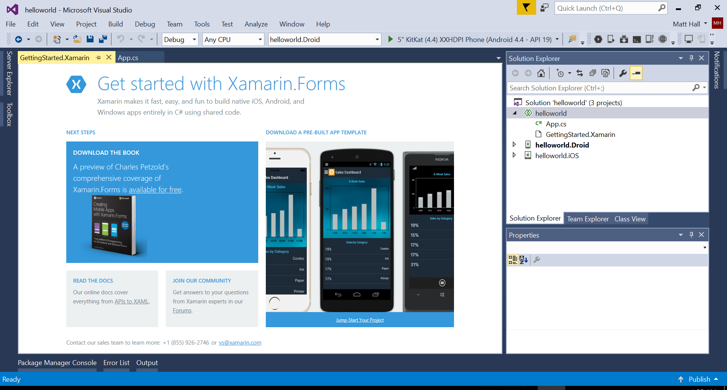Viewport: 727px width, 390px height.
Task: Click the 'available for free' book link
Action: [x=155, y=190]
